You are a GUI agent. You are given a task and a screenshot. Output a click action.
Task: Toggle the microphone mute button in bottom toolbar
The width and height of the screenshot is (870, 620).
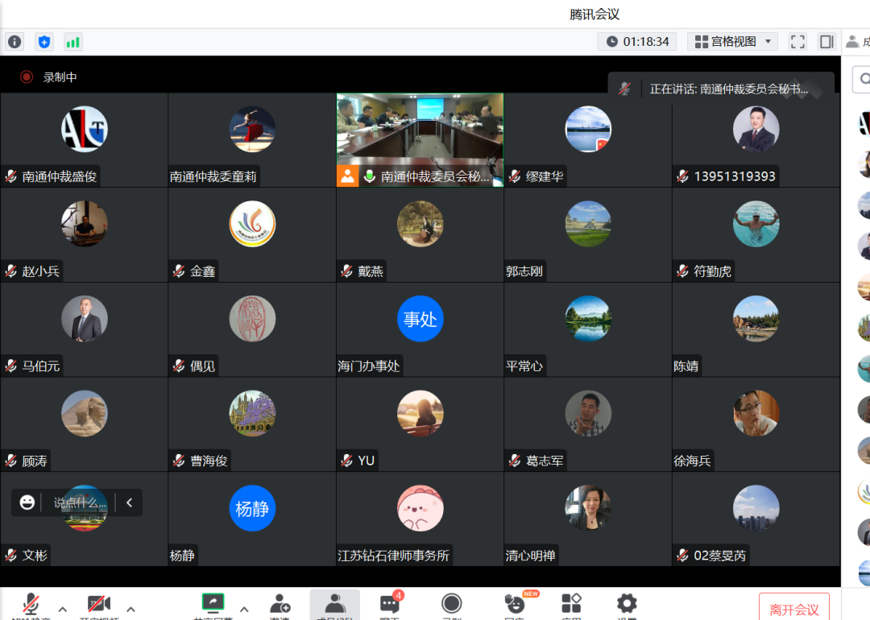pos(31,603)
